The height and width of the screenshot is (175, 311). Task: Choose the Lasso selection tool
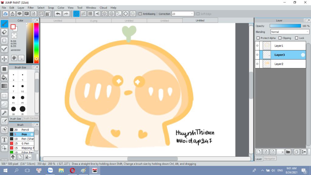click(x=4, y=105)
